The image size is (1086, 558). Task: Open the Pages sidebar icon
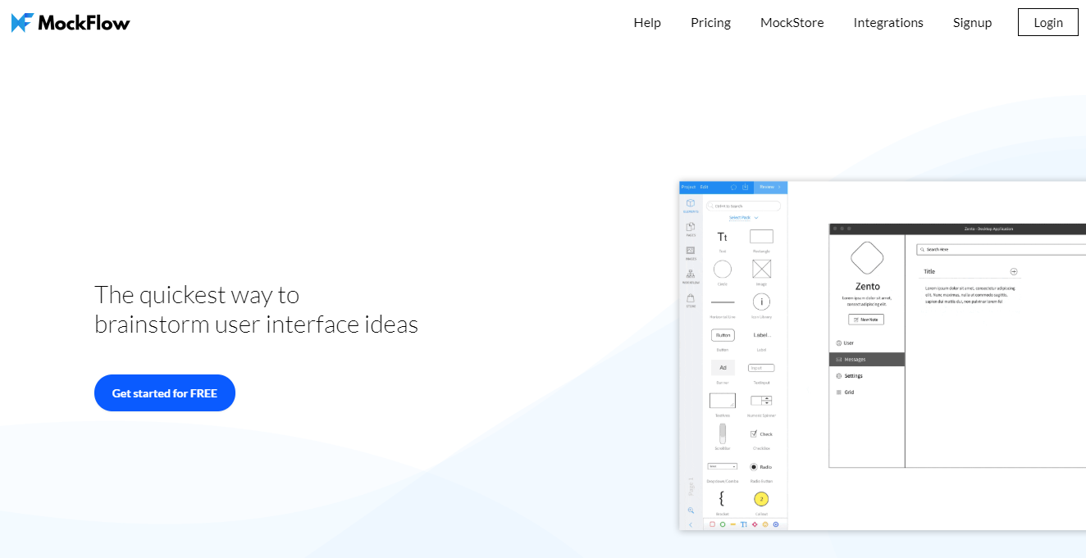tap(691, 229)
